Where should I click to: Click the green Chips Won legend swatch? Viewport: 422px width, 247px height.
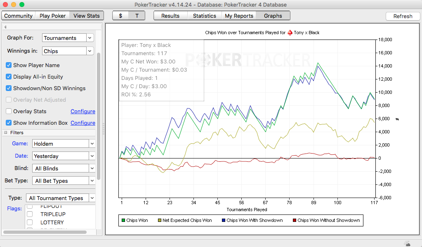coord(123,220)
